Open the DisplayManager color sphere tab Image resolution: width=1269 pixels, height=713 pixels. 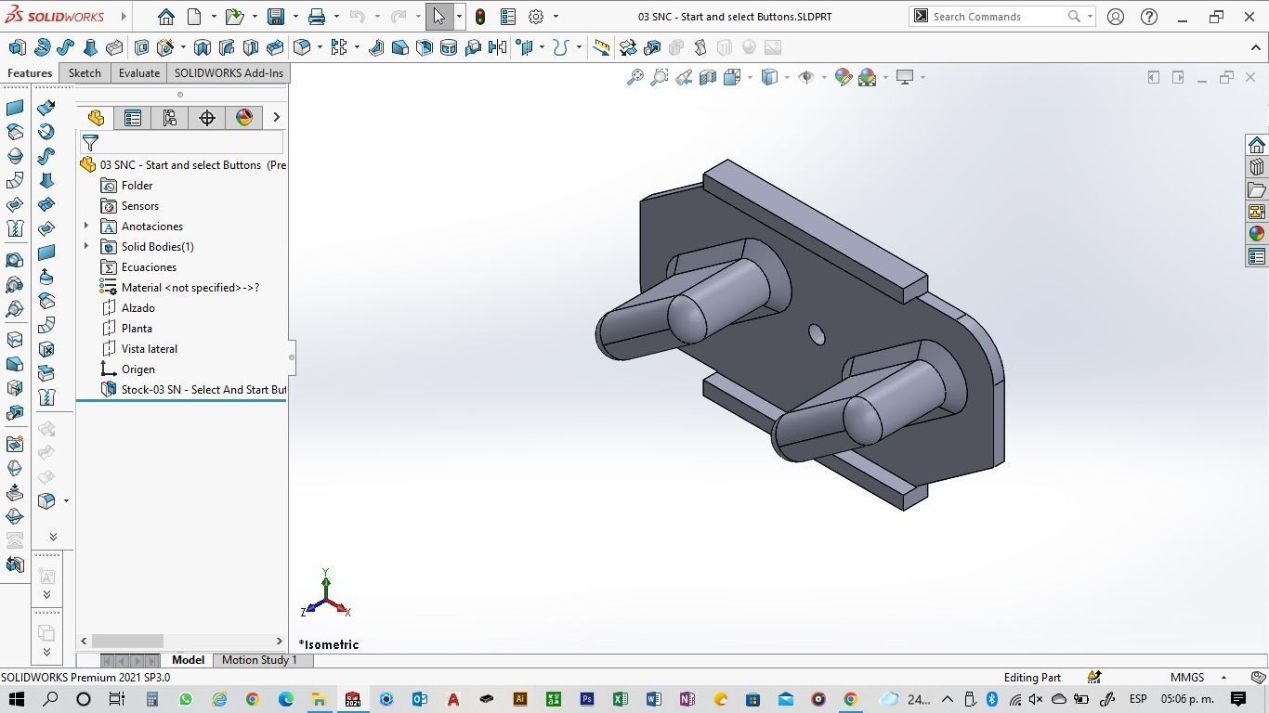(x=244, y=117)
